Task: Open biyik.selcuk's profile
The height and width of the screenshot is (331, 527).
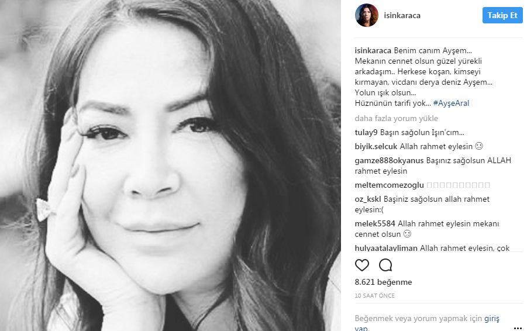Action: (376, 147)
